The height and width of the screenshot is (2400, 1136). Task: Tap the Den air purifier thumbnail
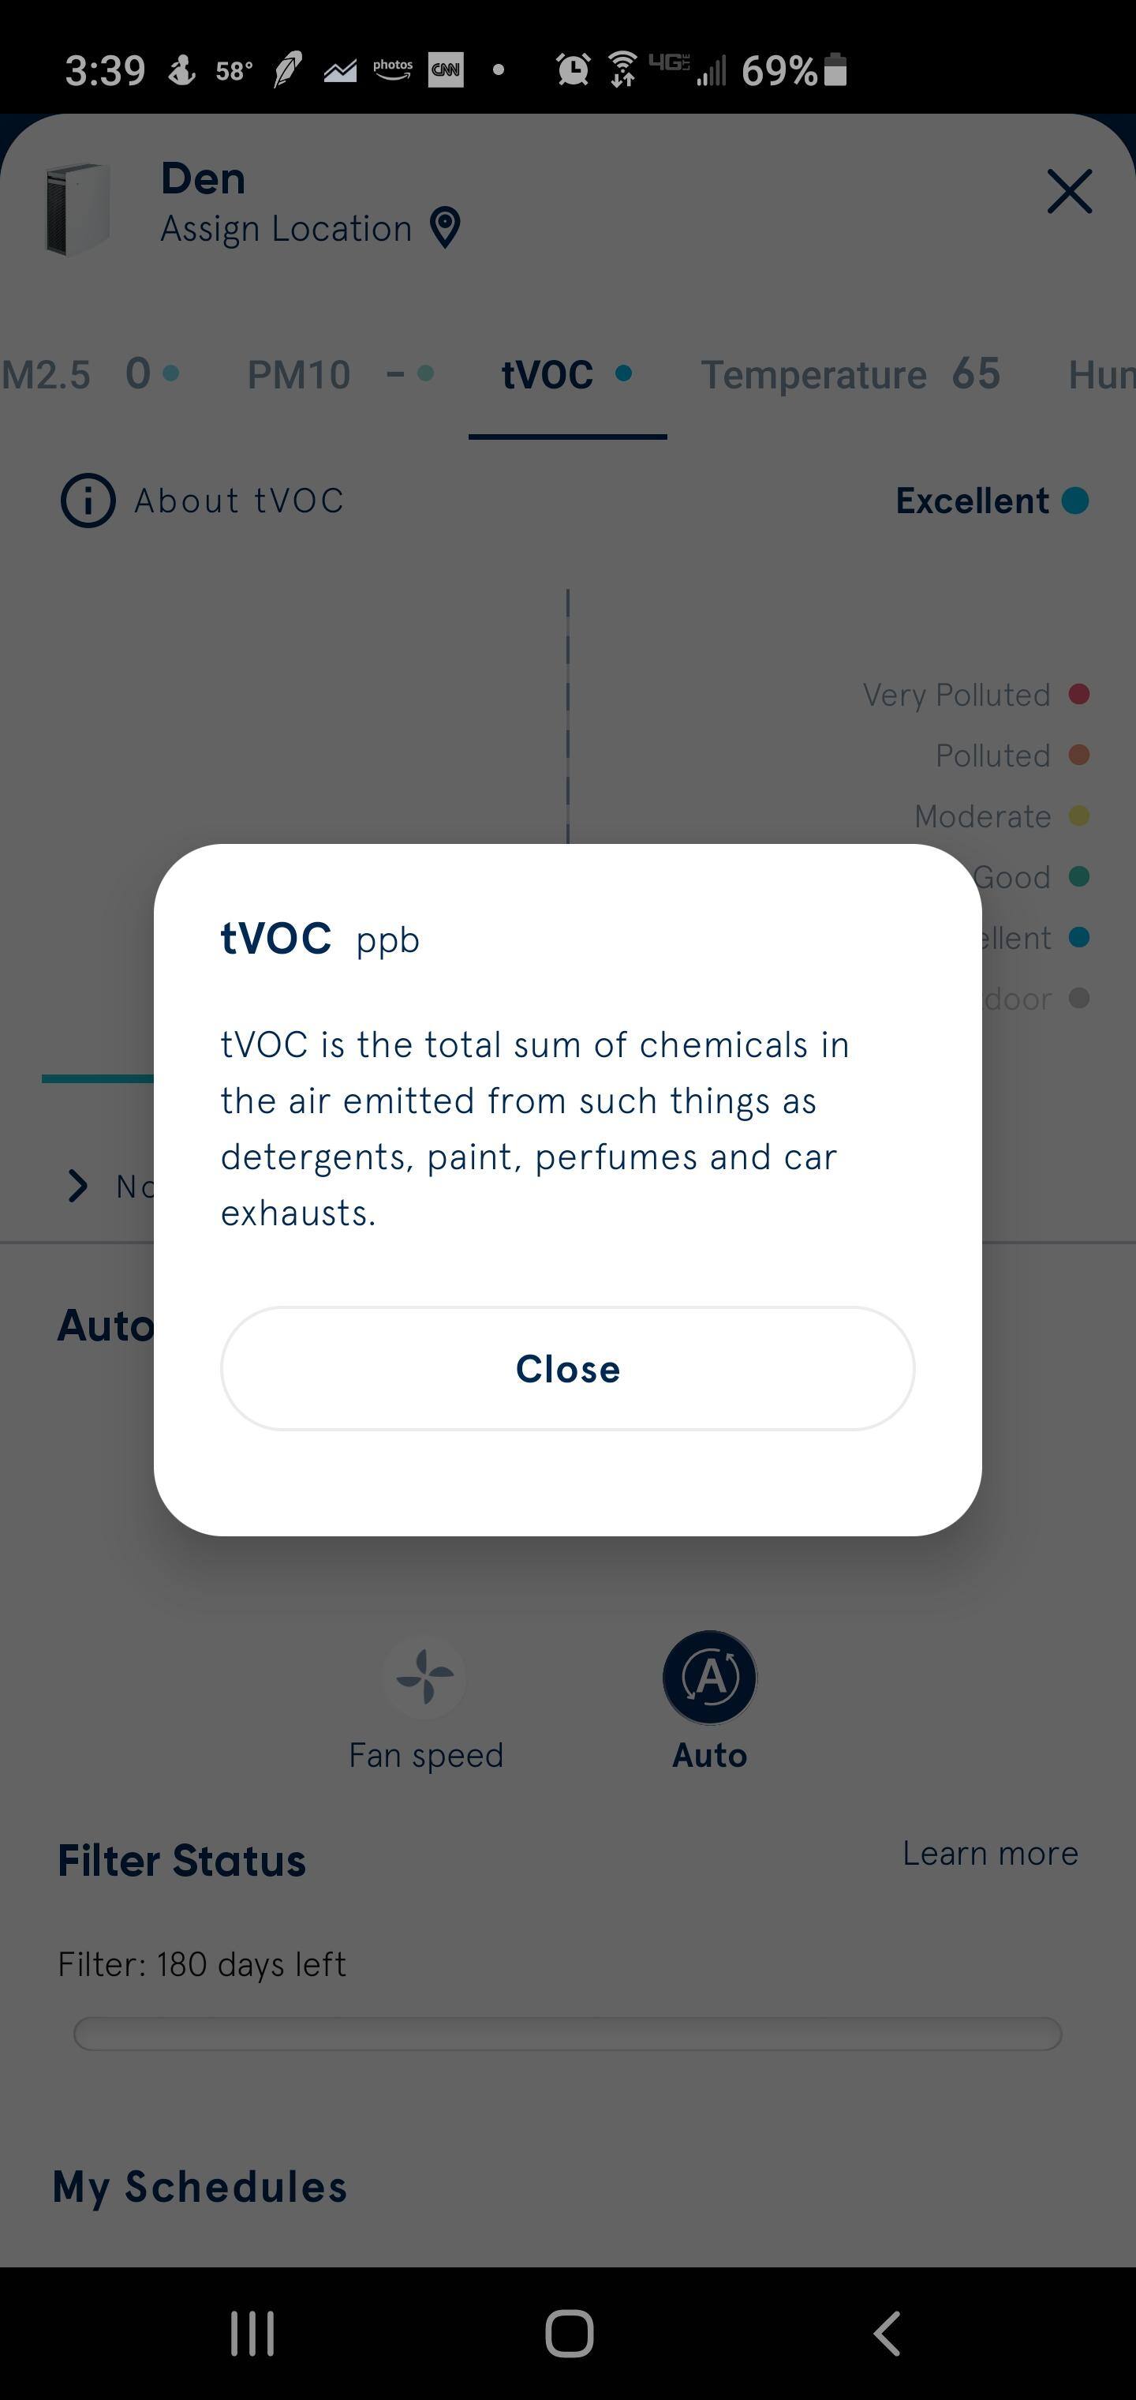pyautogui.click(x=78, y=208)
